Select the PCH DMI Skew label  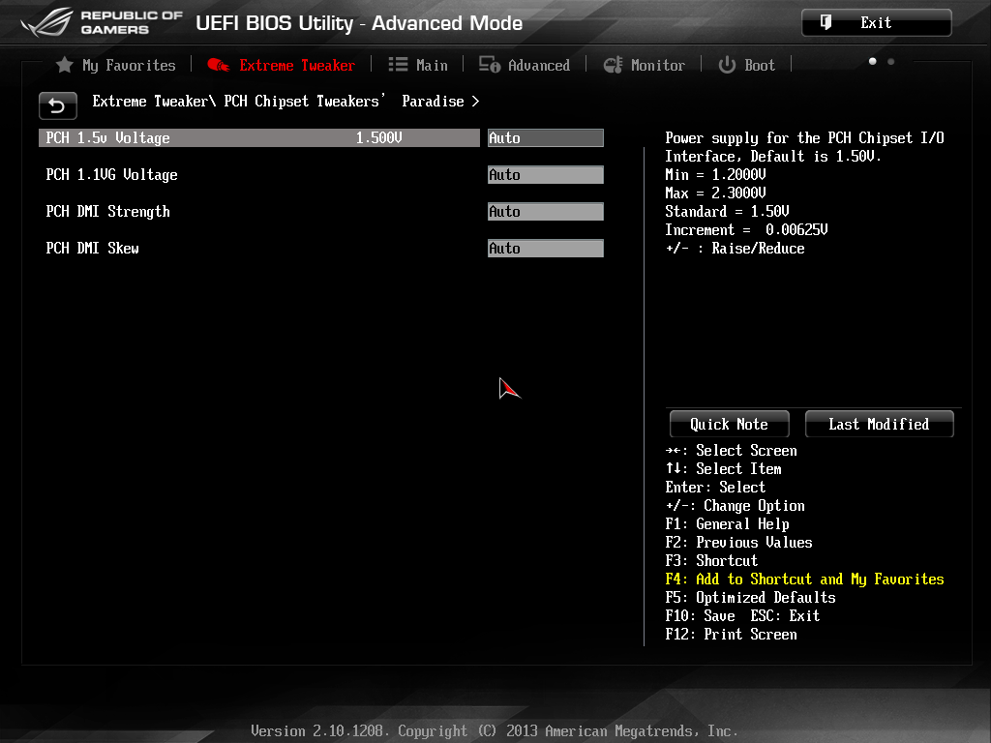(92, 249)
